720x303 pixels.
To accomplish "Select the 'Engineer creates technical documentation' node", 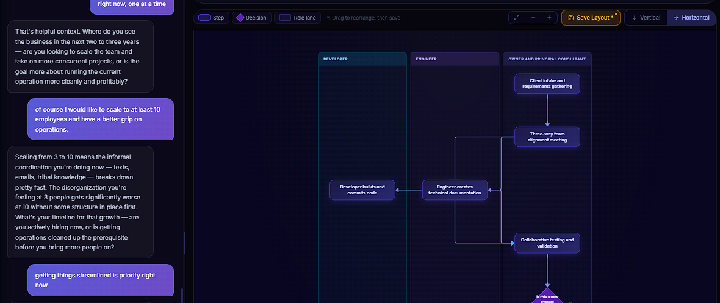I will pyautogui.click(x=455, y=190).
